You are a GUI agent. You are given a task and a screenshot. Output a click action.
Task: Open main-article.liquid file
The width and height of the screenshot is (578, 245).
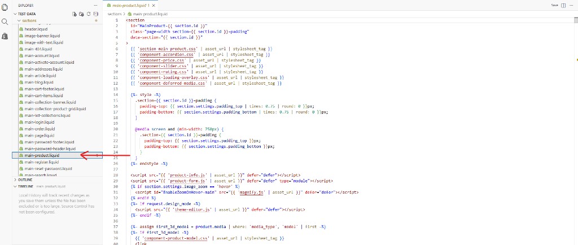click(40, 76)
